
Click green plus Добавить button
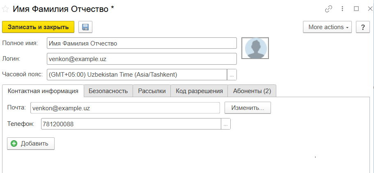[x=31, y=143]
